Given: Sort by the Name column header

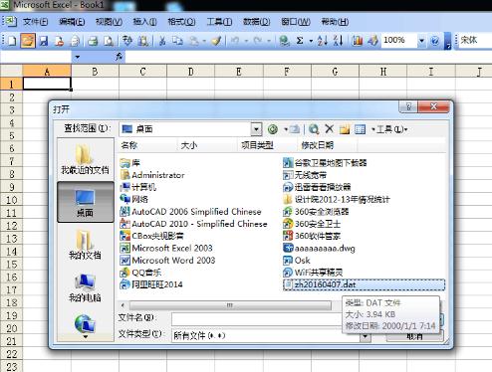Looking at the screenshot, I should 147,145.
